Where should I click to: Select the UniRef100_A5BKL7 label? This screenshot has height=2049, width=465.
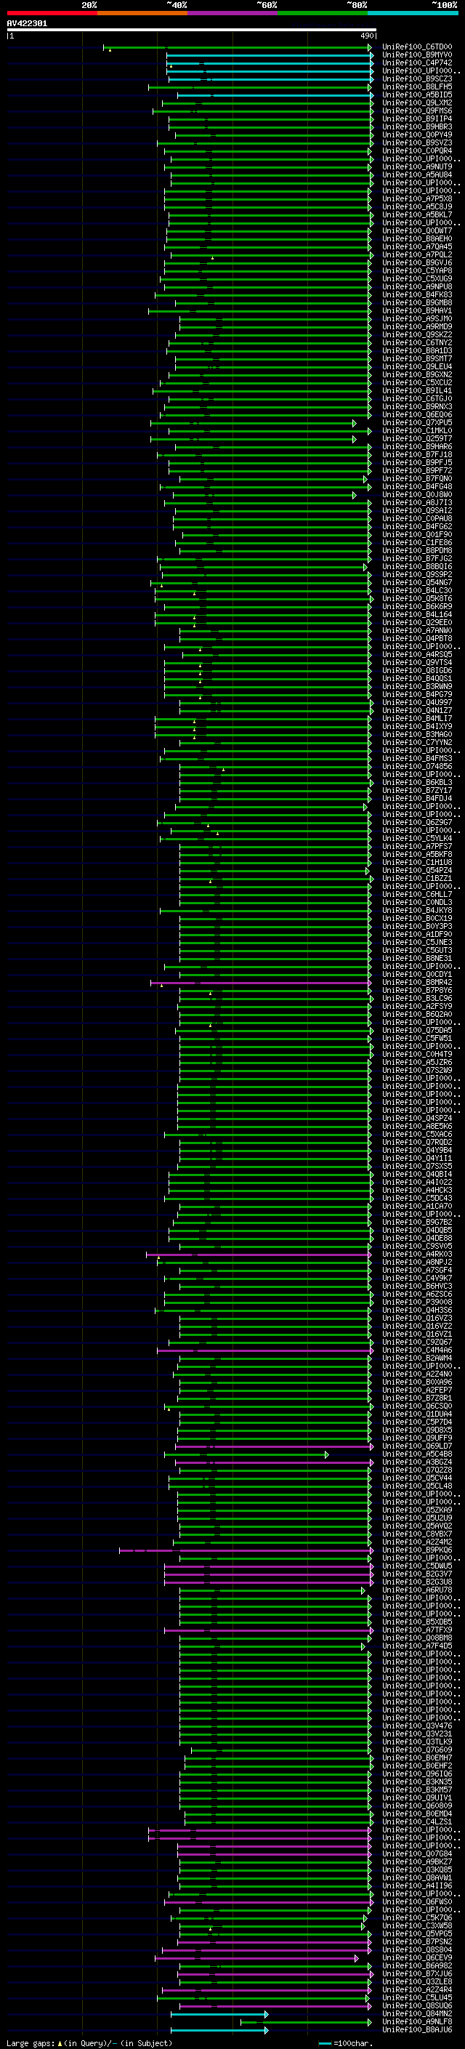[x=416, y=214]
